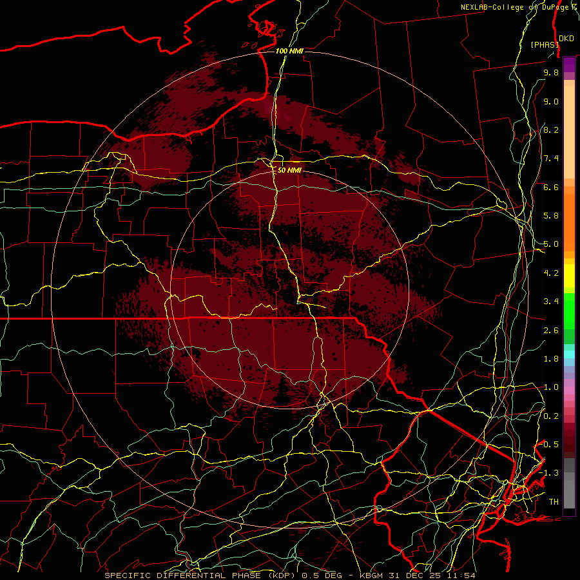Click the 6.6 scale value
580x580 pixels.
551,187
